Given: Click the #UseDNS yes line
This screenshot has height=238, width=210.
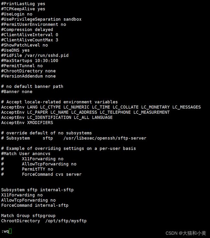Looking at the screenshot, I should click(16, 50).
